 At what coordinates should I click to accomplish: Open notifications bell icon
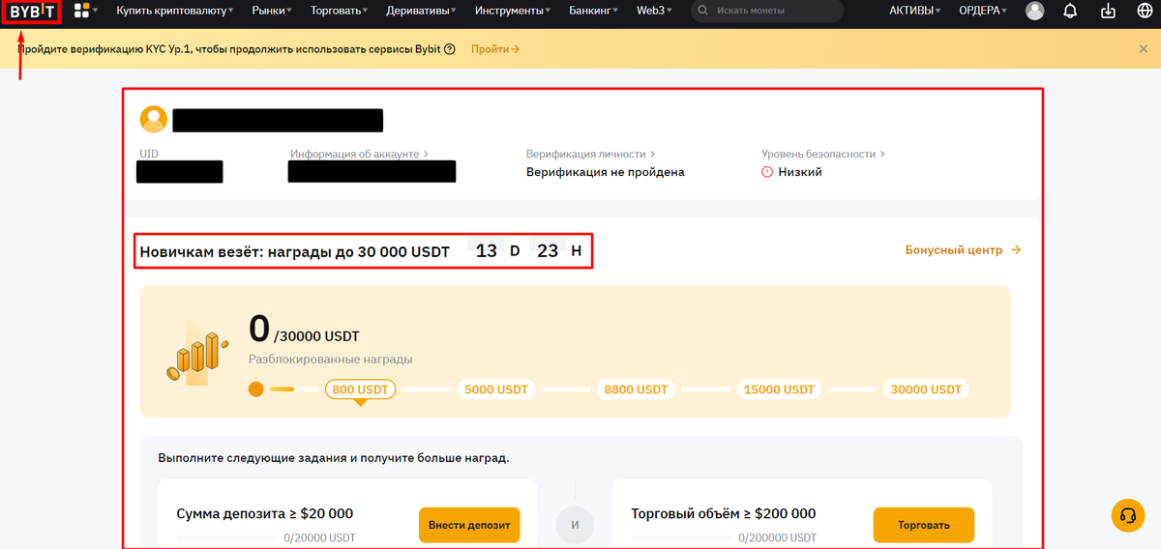[x=1070, y=12]
